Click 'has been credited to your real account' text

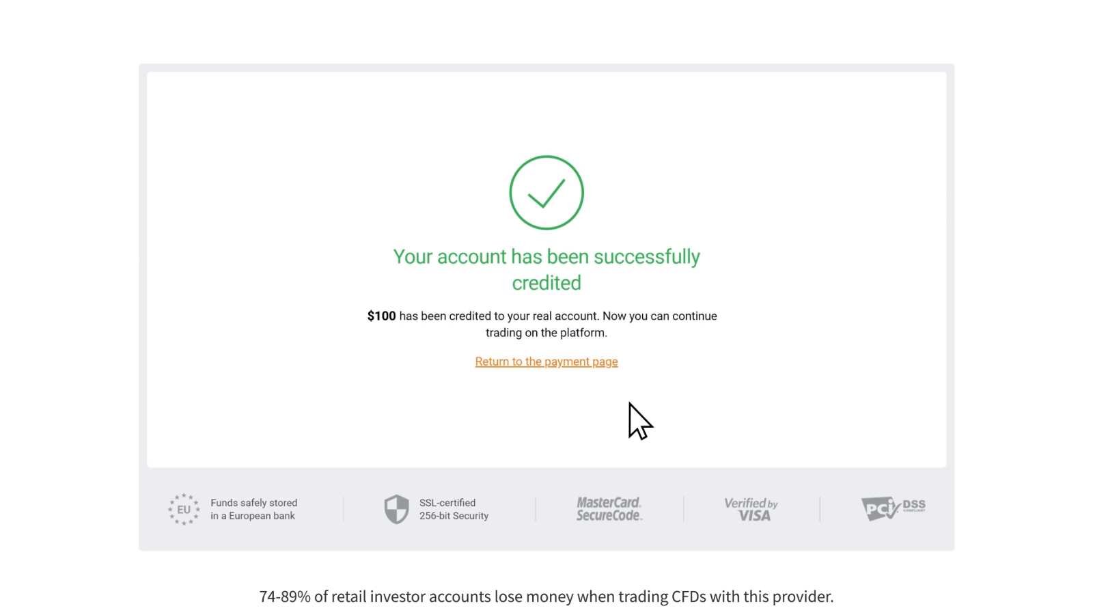click(x=499, y=316)
